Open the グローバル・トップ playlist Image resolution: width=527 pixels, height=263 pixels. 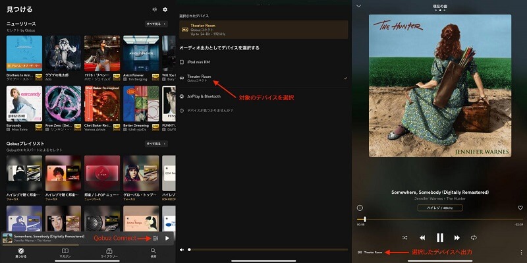pos(141,173)
